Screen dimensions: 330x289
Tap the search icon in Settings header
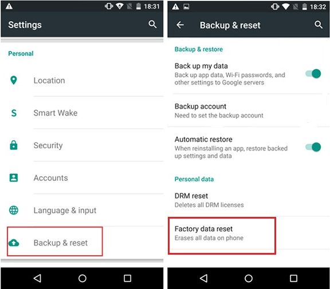(x=152, y=25)
